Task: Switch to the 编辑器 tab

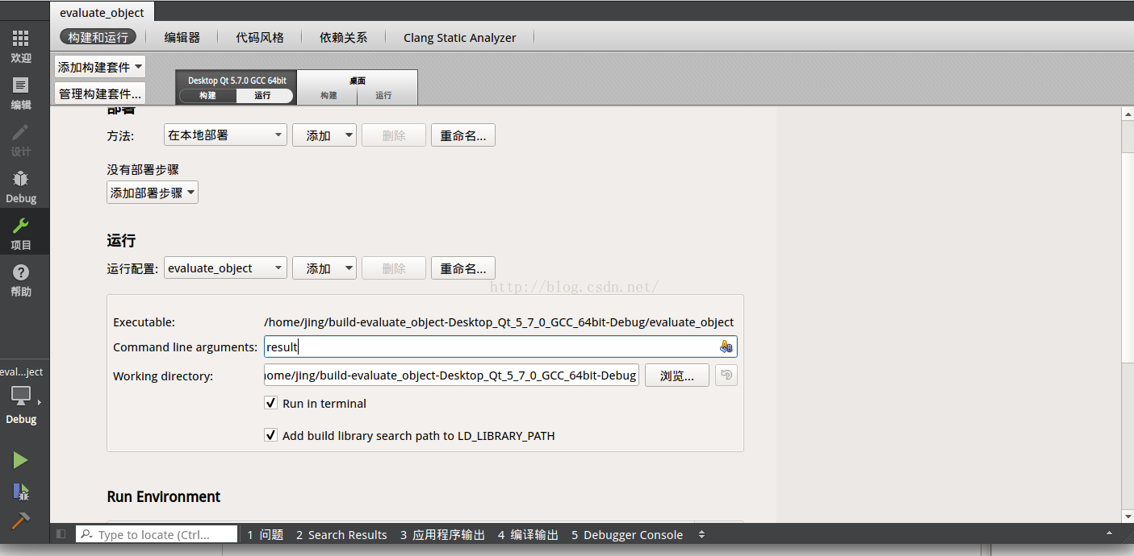Action: pos(182,37)
